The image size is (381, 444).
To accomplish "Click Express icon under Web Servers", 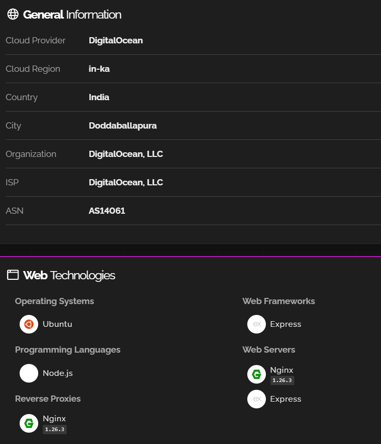I will 257,399.
